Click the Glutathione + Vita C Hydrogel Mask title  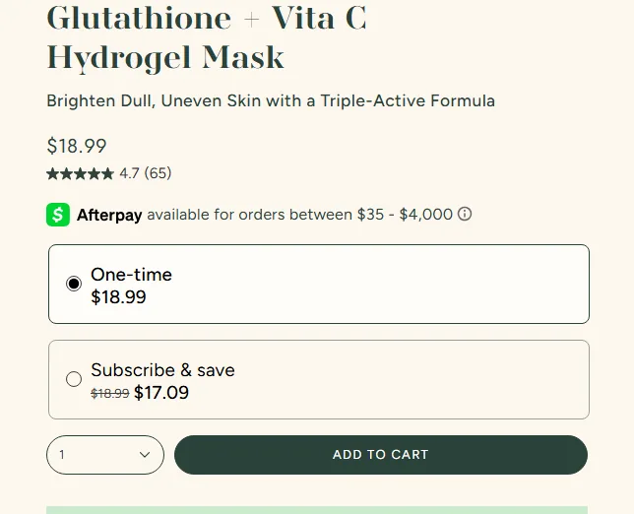pos(207,37)
